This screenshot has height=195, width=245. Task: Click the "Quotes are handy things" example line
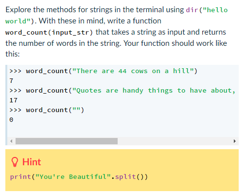pyautogui.click(x=122, y=91)
